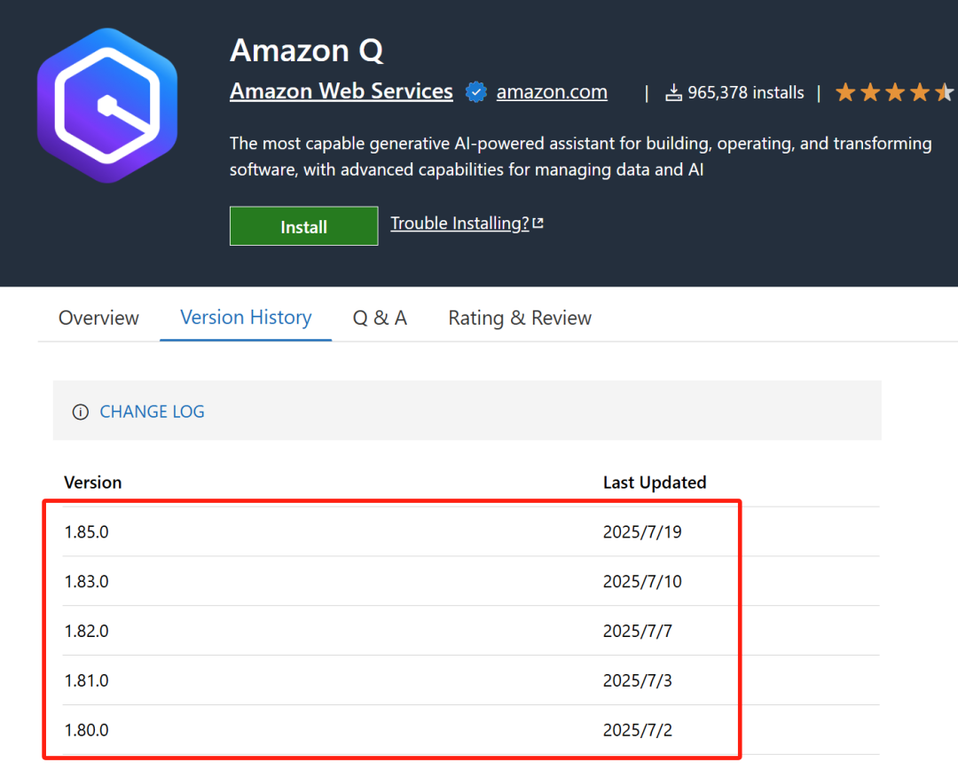The height and width of the screenshot is (778, 958).
Task: Click the Amazon Q hexagon logo
Action: (107, 106)
